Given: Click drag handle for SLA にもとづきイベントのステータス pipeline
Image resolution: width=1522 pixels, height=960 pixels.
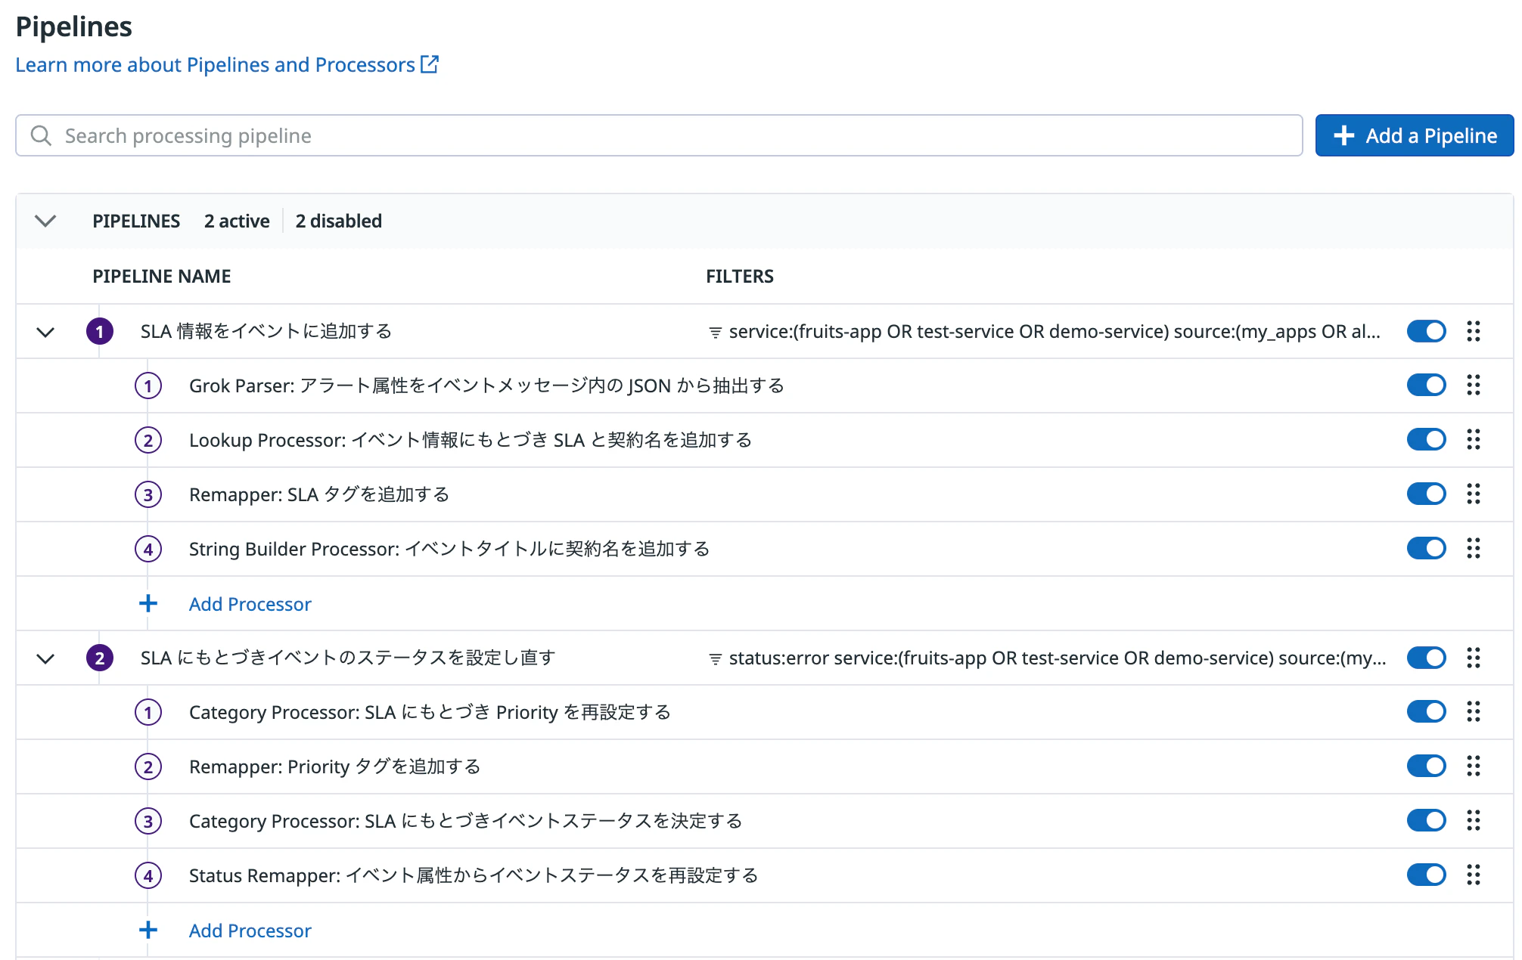Looking at the screenshot, I should point(1473,658).
